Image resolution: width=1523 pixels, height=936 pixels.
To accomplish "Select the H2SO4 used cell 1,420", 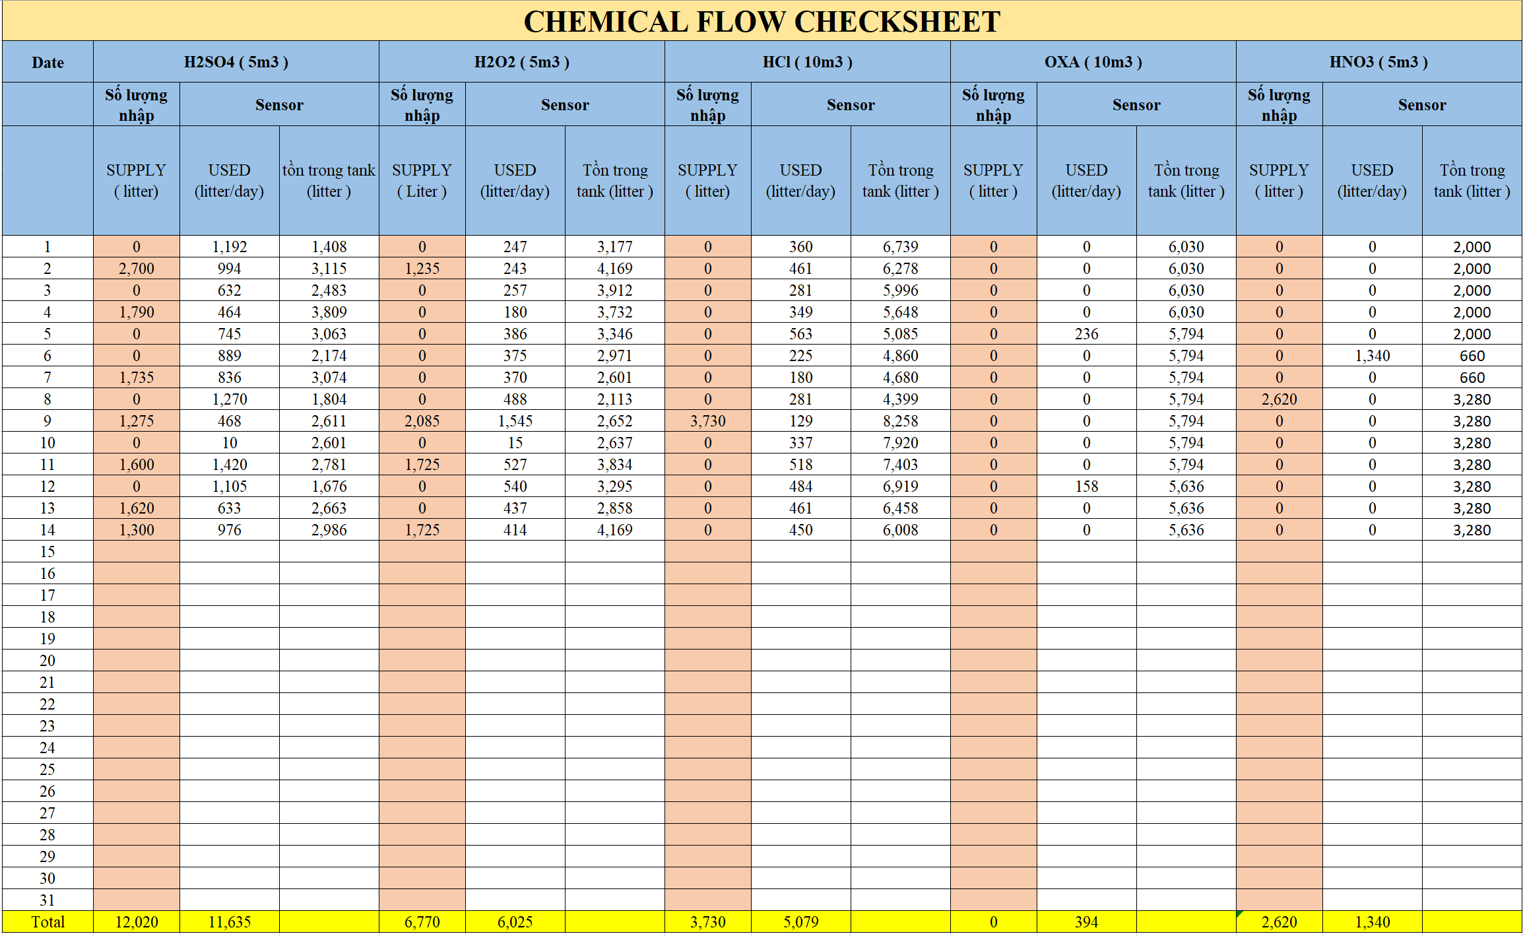I will tap(230, 465).
